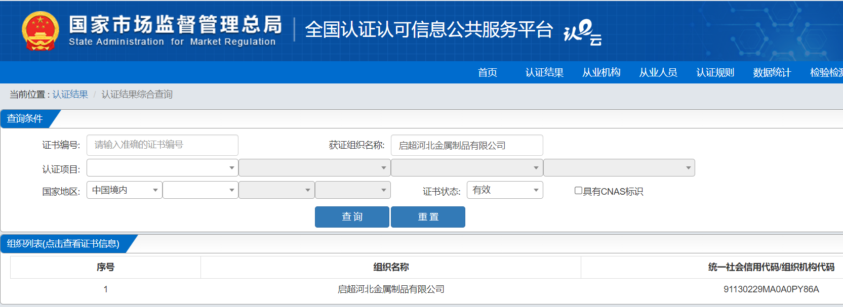Viewport: 843px width, 307px height.
Task: Open the third 国家地区 dropdown
Action: pos(276,190)
